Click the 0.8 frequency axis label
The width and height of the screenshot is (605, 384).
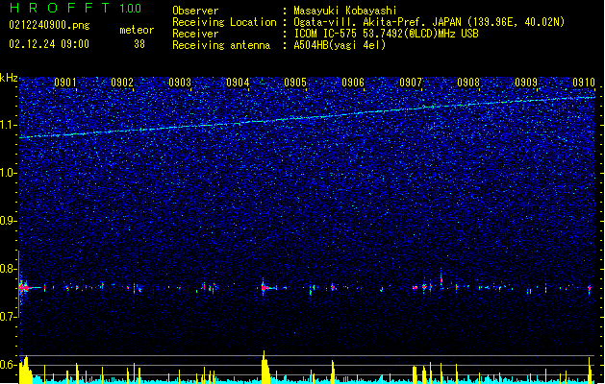[8, 269]
